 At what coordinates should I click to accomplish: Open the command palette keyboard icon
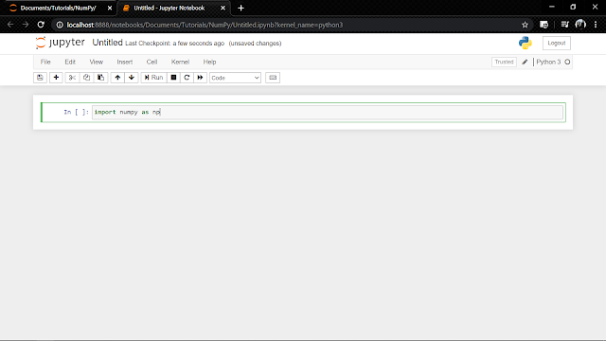tap(273, 78)
